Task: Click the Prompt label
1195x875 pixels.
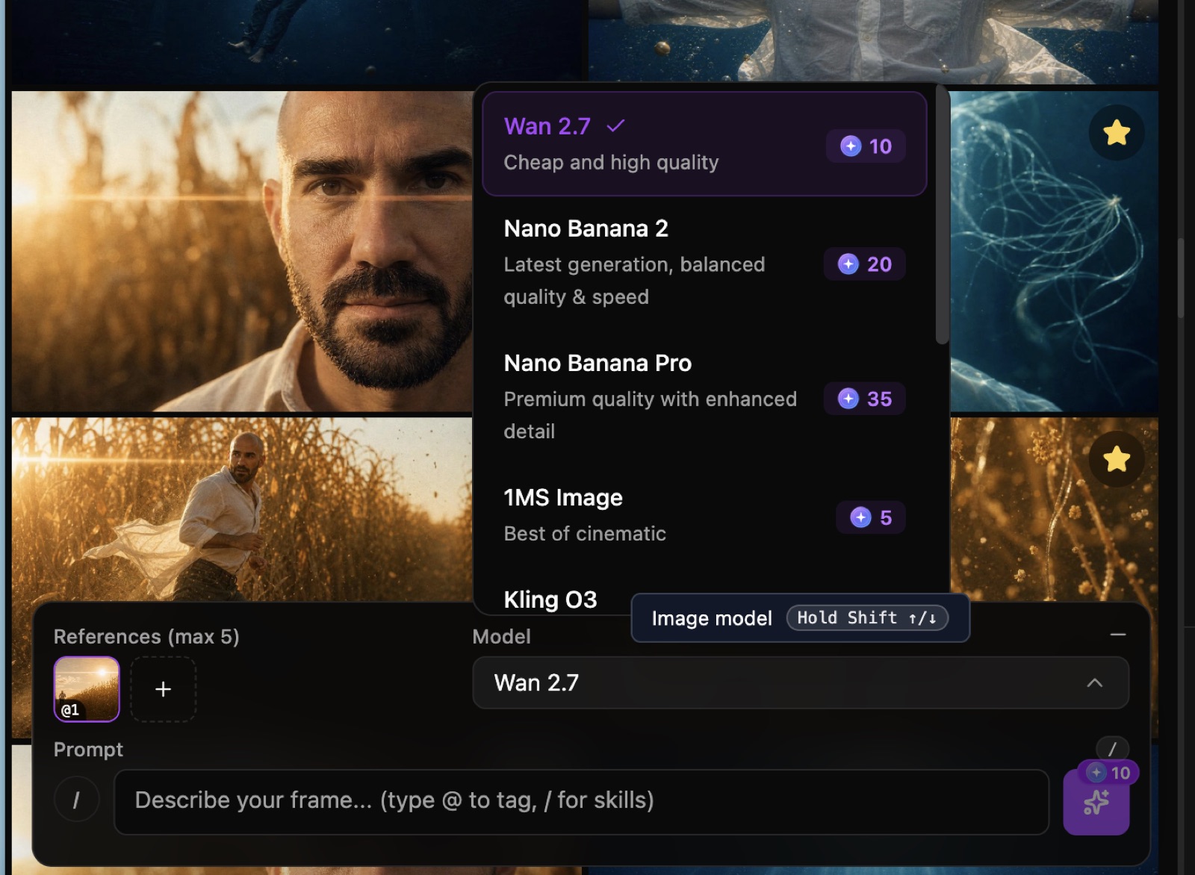Action: [x=88, y=750]
